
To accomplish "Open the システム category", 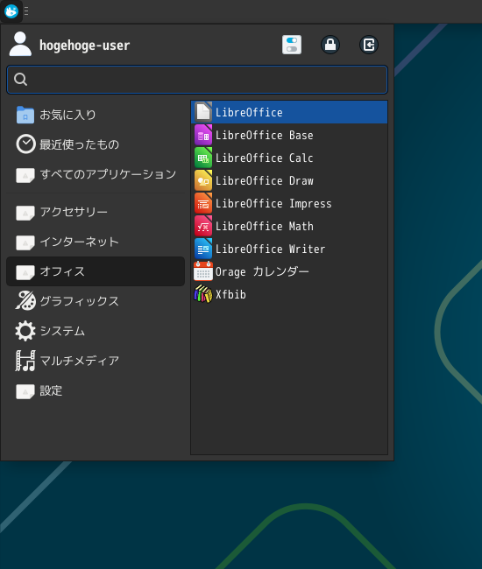I will pos(96,331).
